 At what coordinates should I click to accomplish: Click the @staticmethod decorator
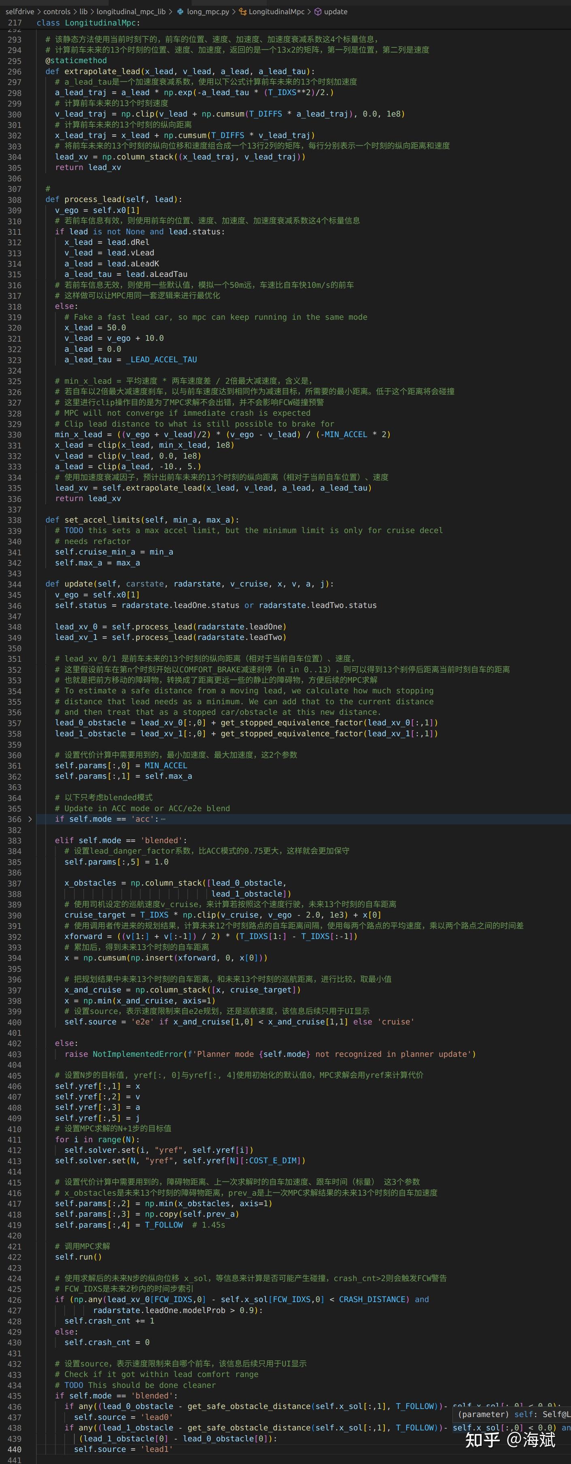pyautogui.click(x=76, y=61)
